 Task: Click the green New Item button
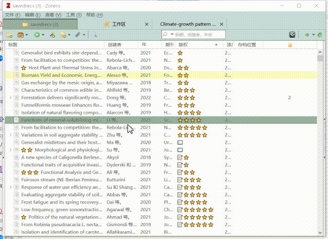(37, 35)
